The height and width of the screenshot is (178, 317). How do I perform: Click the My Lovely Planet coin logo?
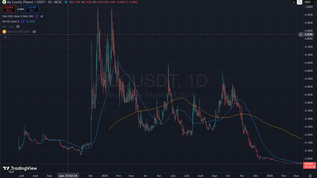(4, 2)
